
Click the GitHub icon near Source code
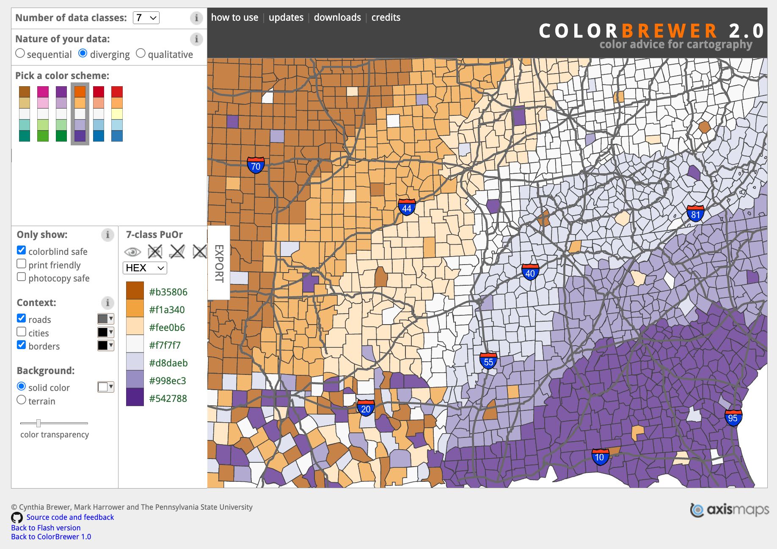pyautogui.click(x=17, y=517)
